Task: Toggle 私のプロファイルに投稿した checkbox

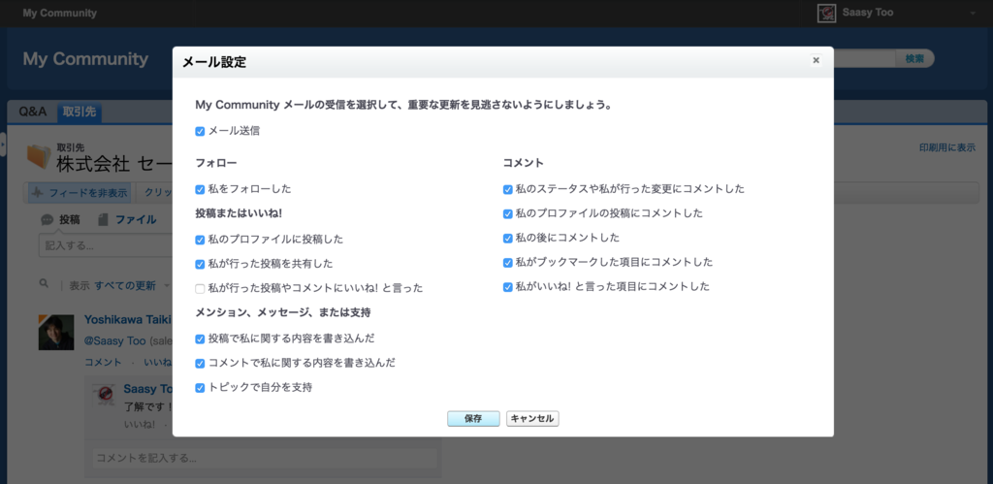Action: click(200, 241)
